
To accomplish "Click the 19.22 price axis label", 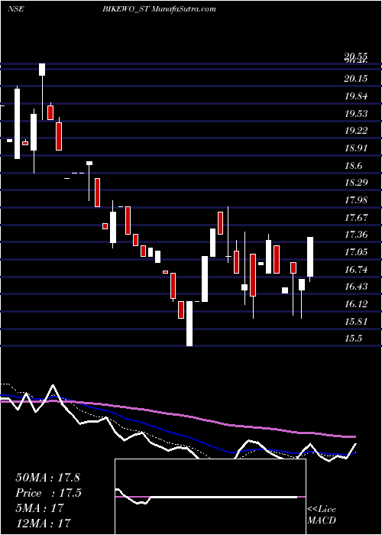I will [355, 131].
